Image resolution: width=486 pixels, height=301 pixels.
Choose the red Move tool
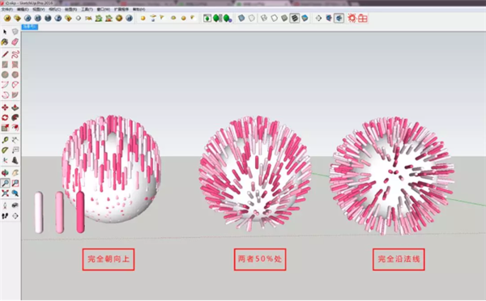coord(5,108)
